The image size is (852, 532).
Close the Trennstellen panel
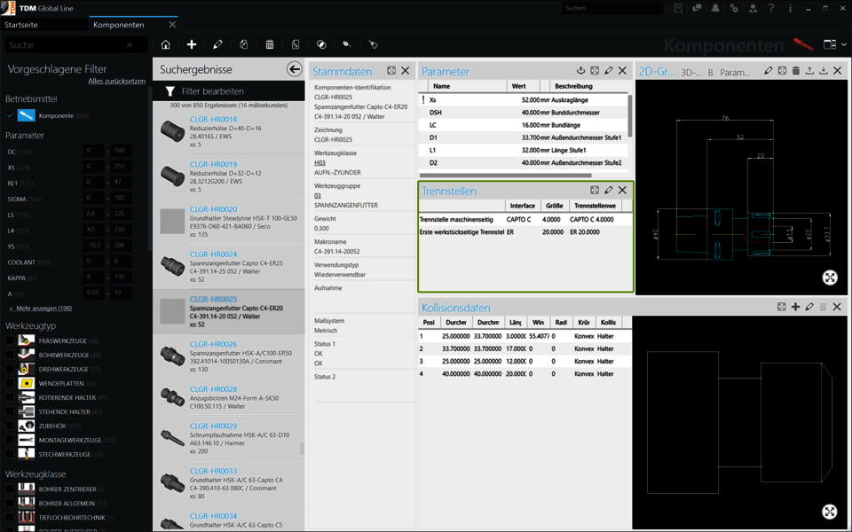623,190
